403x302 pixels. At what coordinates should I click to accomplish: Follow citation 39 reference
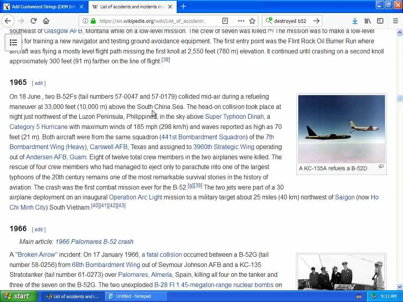198,186
